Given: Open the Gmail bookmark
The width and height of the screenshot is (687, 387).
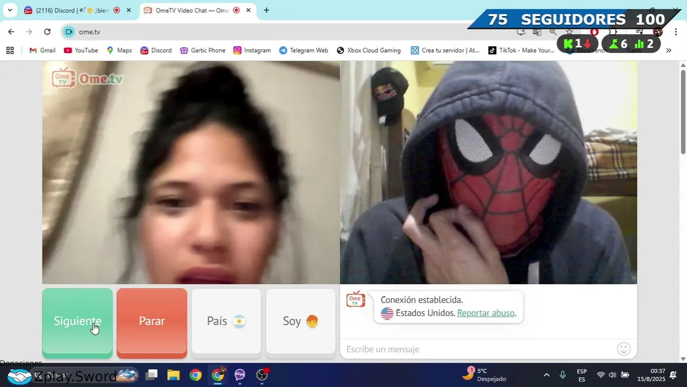Looking at the screenshot, I should pyautogui.click(x=42, y=50).
